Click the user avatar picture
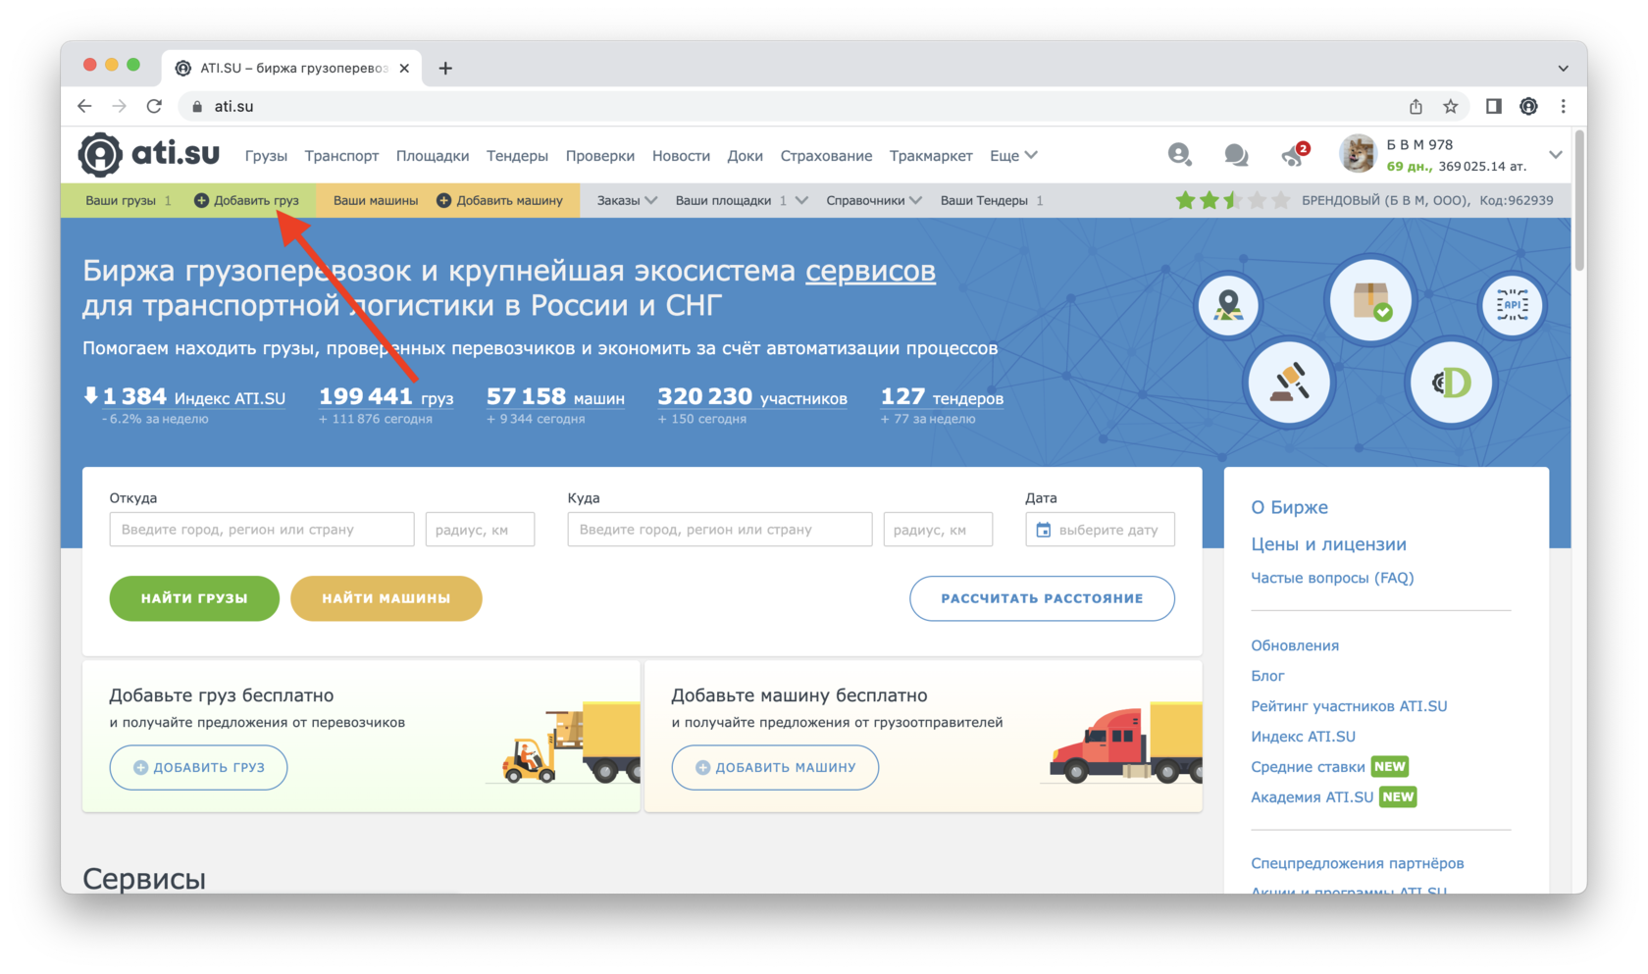 (1358, 154)
